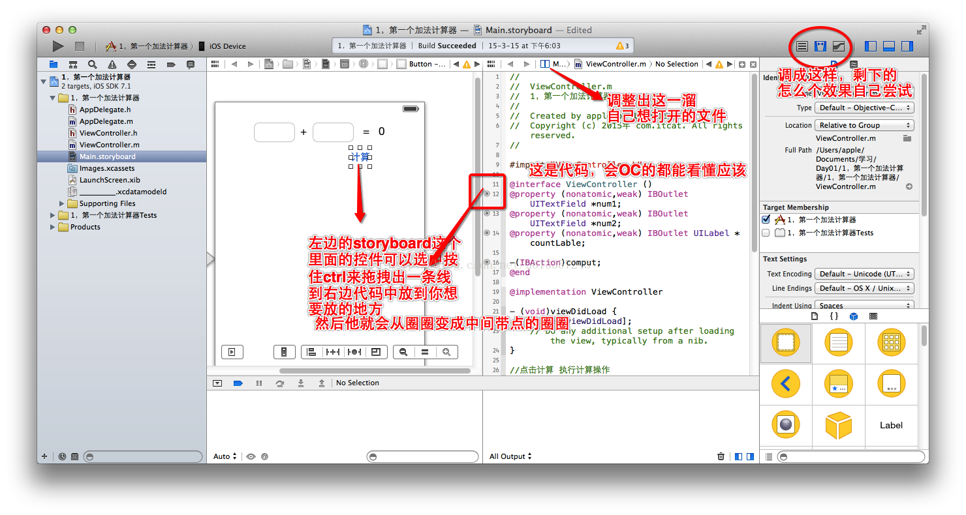Open the Project navigator tab

[x=54, y=65]
